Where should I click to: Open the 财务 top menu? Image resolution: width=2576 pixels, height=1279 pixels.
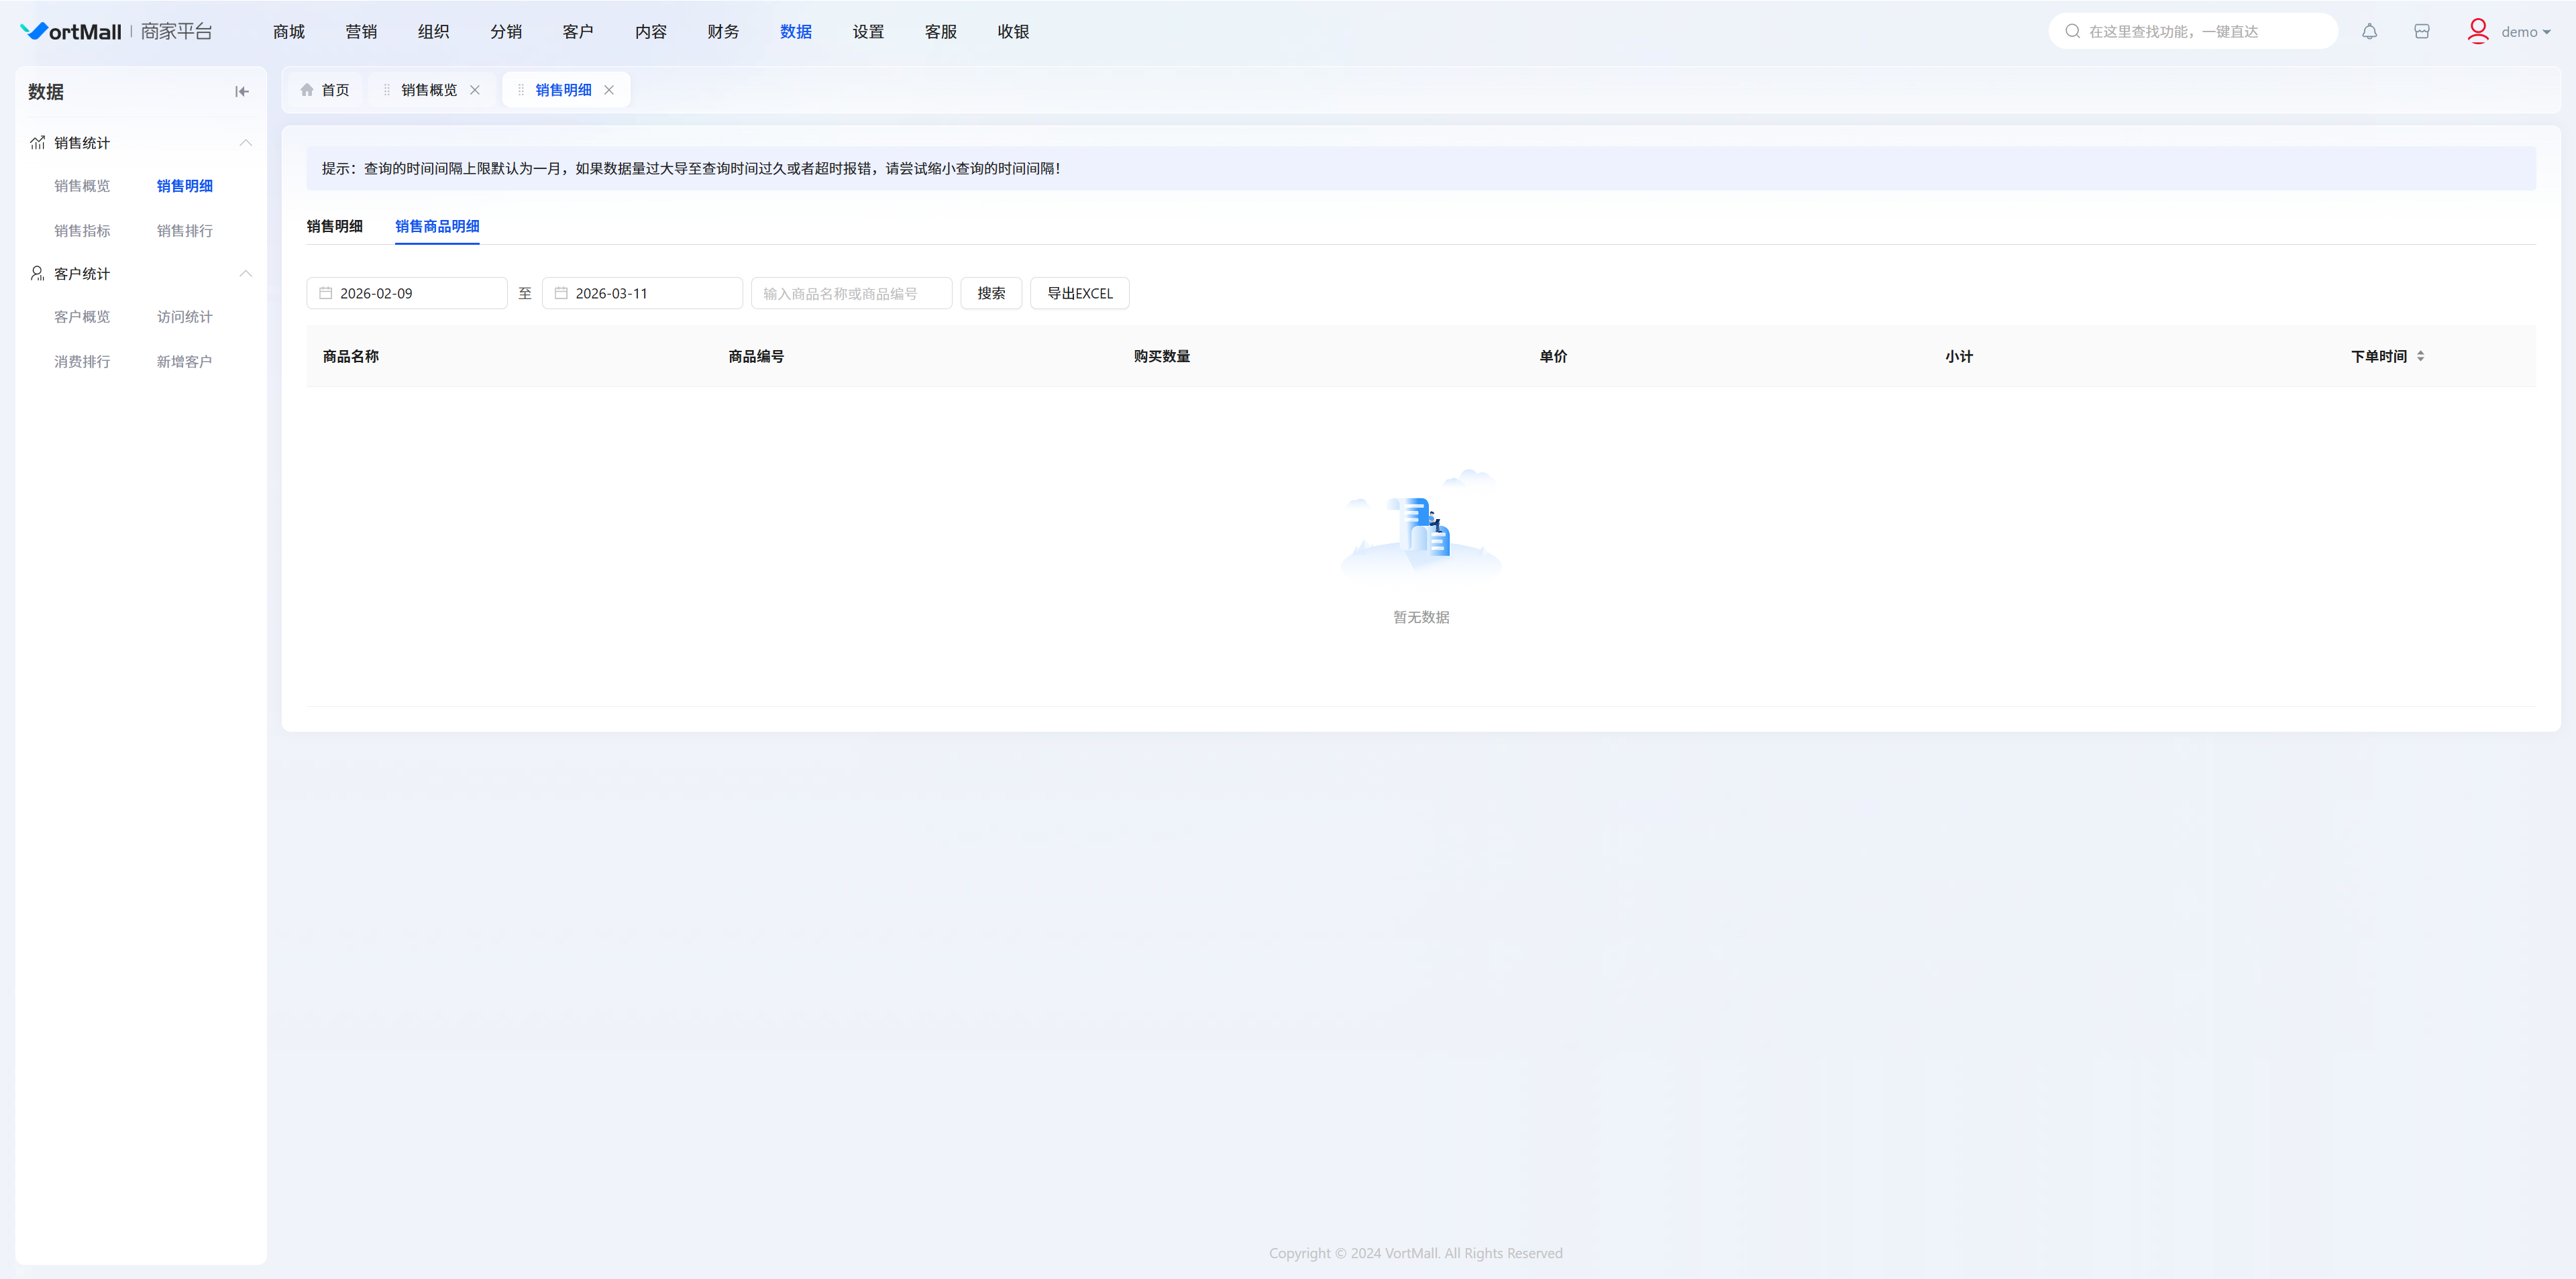click(722, 32)
